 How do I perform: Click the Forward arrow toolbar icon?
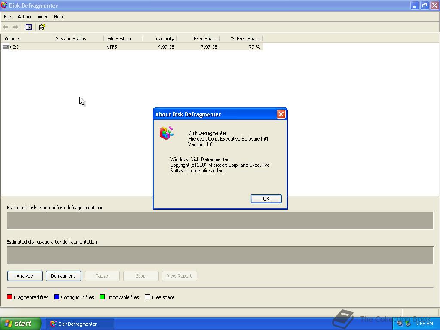pyautogui.click(x=15, y=27)
